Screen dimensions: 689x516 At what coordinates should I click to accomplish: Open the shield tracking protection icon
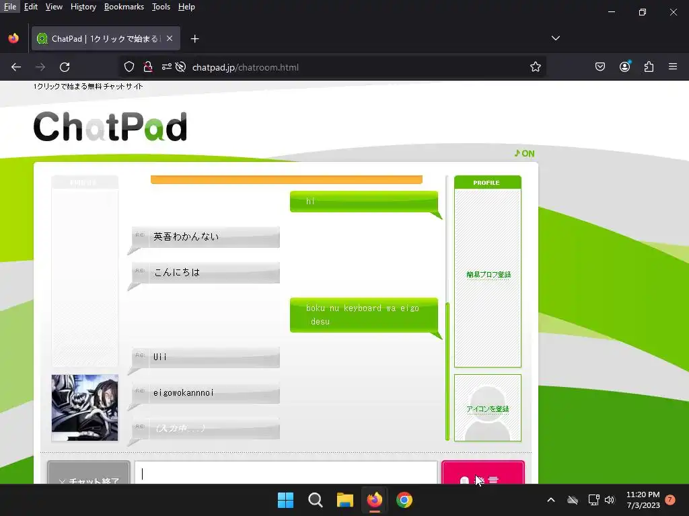click(129, 67)
